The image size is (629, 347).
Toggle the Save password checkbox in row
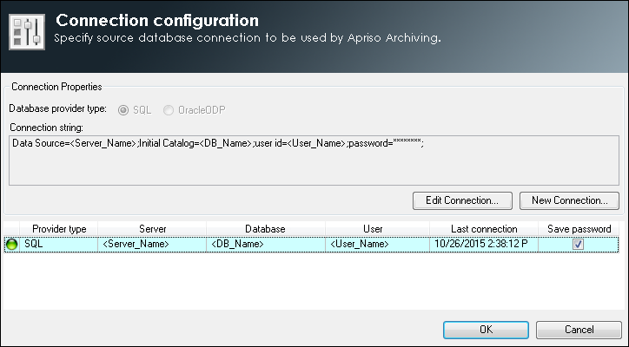[578, 246]
